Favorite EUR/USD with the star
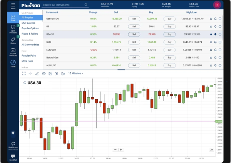The image size is (231, 163). pos(211,50)
